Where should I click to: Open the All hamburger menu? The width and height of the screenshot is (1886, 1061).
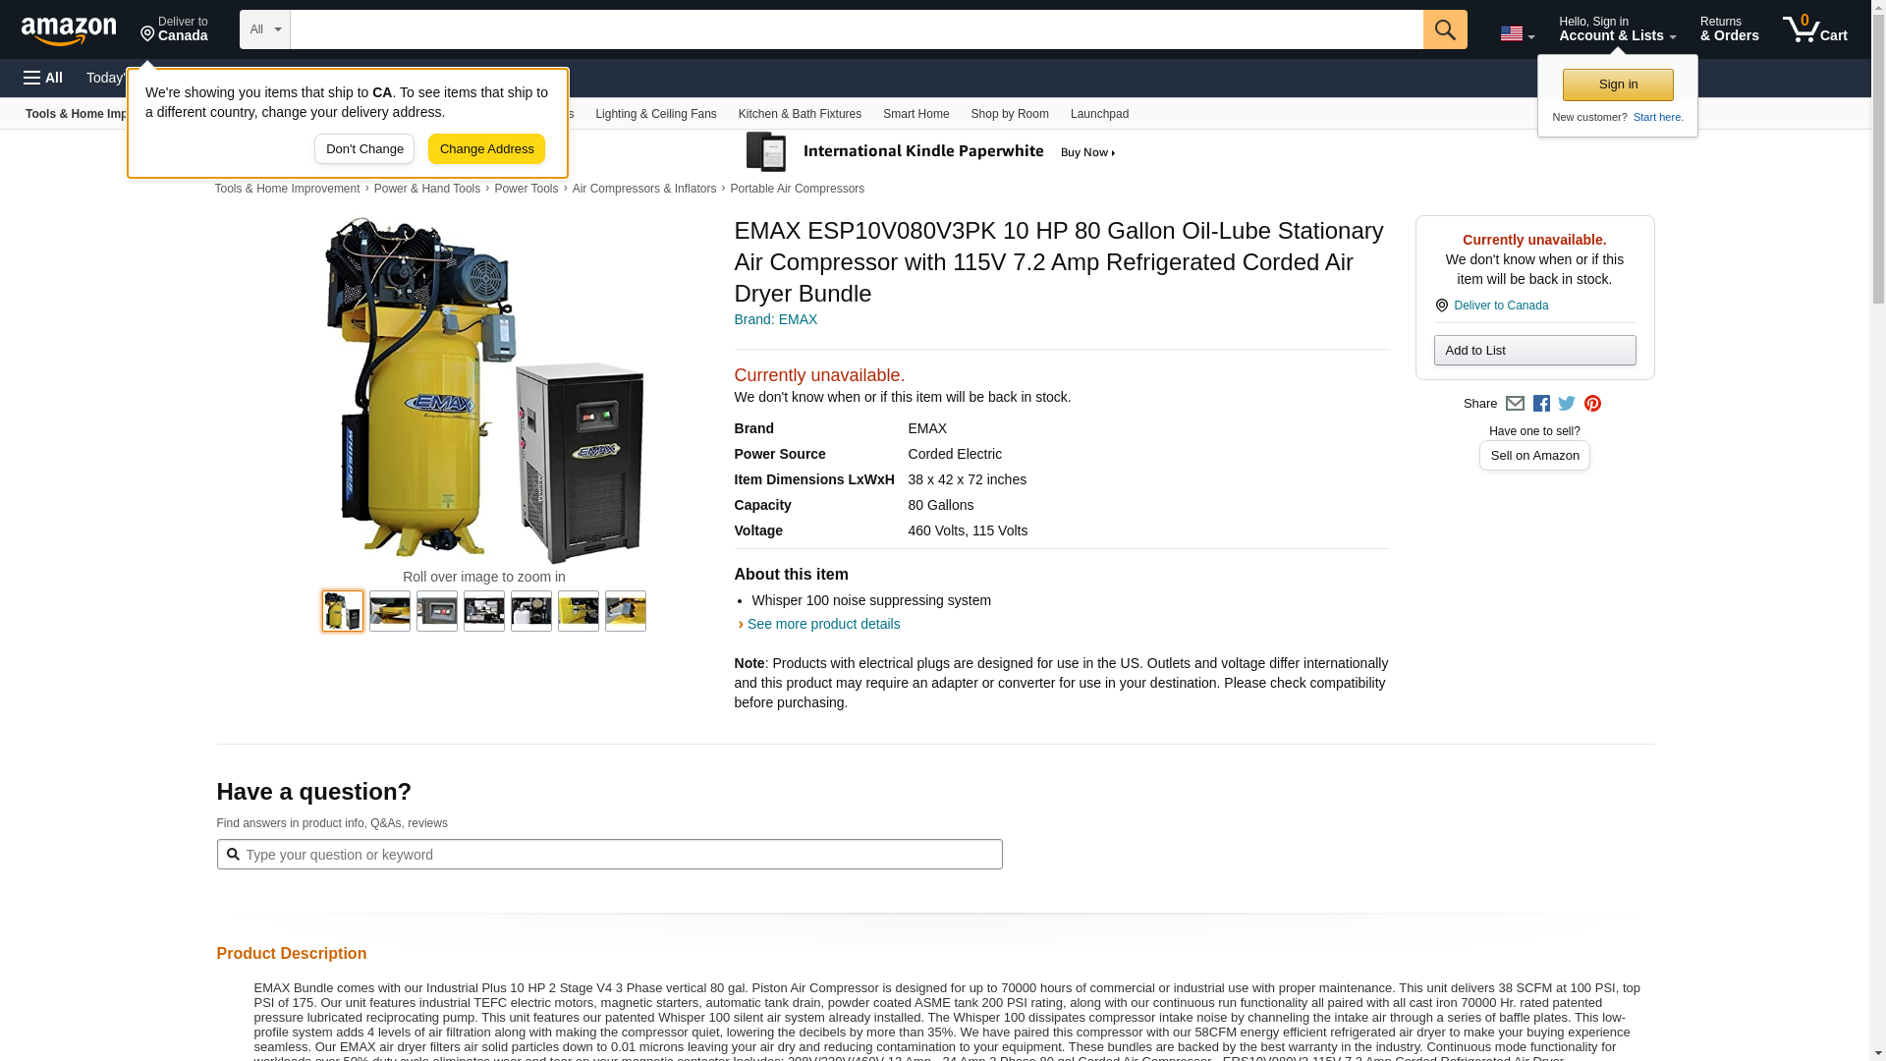pos(43,78)
